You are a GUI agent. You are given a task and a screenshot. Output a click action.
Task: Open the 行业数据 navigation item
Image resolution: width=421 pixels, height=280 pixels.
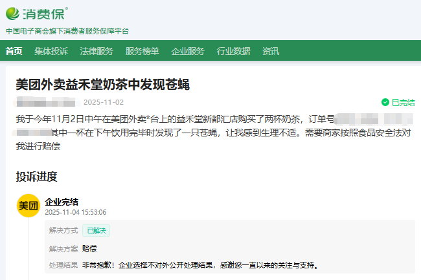[x=233, y=52]
